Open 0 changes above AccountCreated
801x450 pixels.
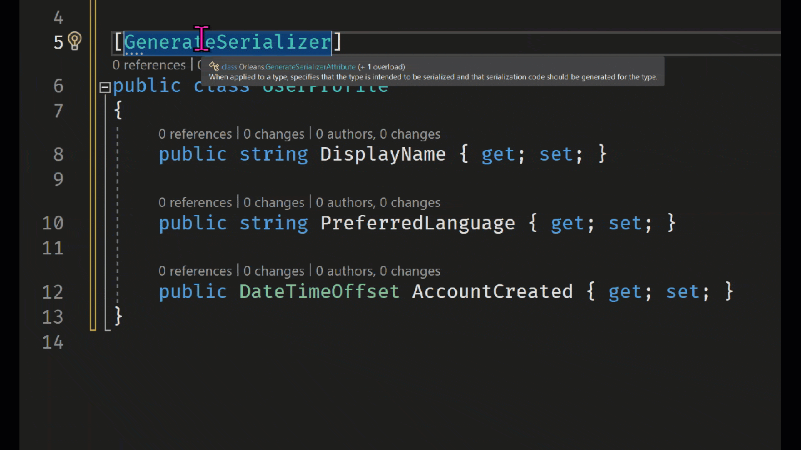(273, 271)
